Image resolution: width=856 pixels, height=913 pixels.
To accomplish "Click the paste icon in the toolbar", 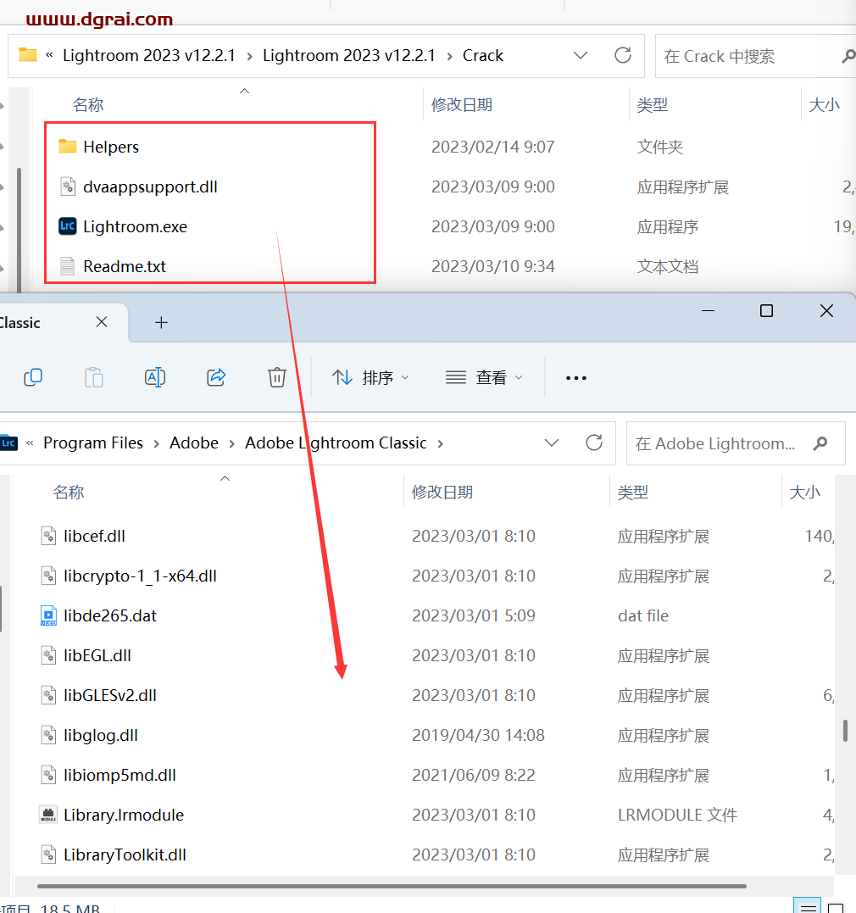I will point(94,377).
